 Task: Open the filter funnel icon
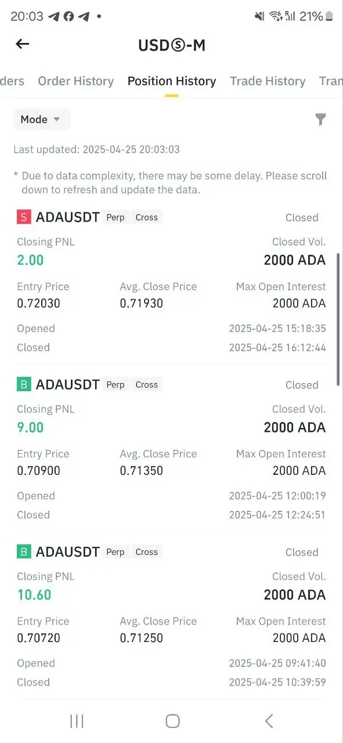[x=320, y=120]
